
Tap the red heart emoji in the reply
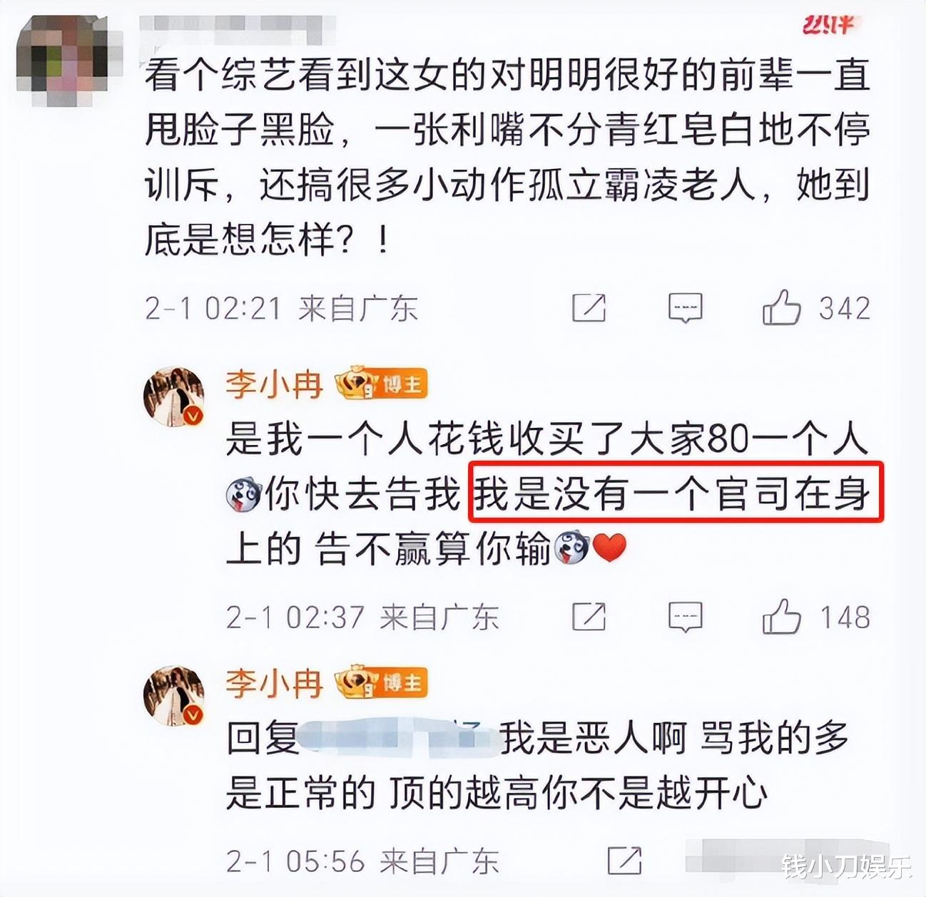609,548
